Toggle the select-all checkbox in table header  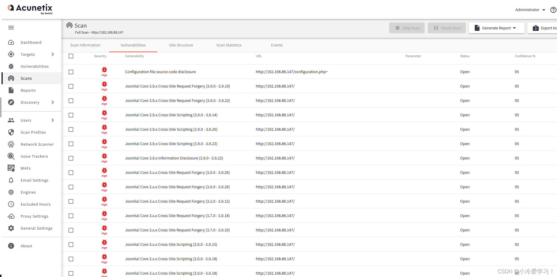71,56
